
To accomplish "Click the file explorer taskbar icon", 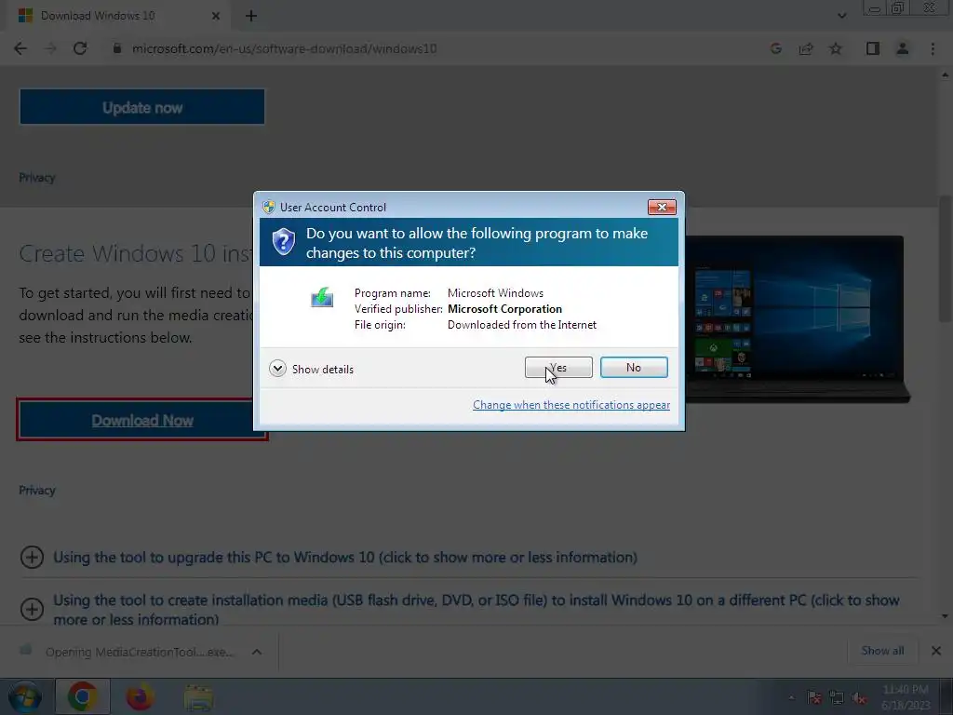I will pos(198,696).
